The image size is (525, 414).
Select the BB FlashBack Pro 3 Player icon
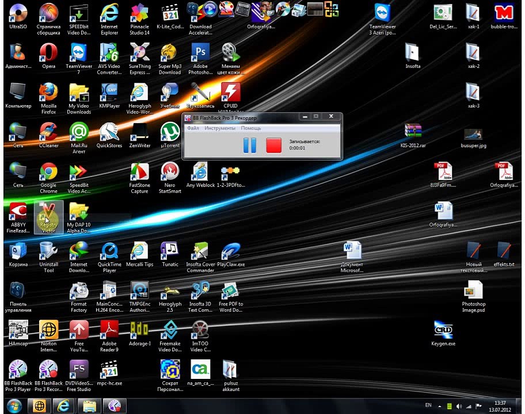click(x=18, y=376)
